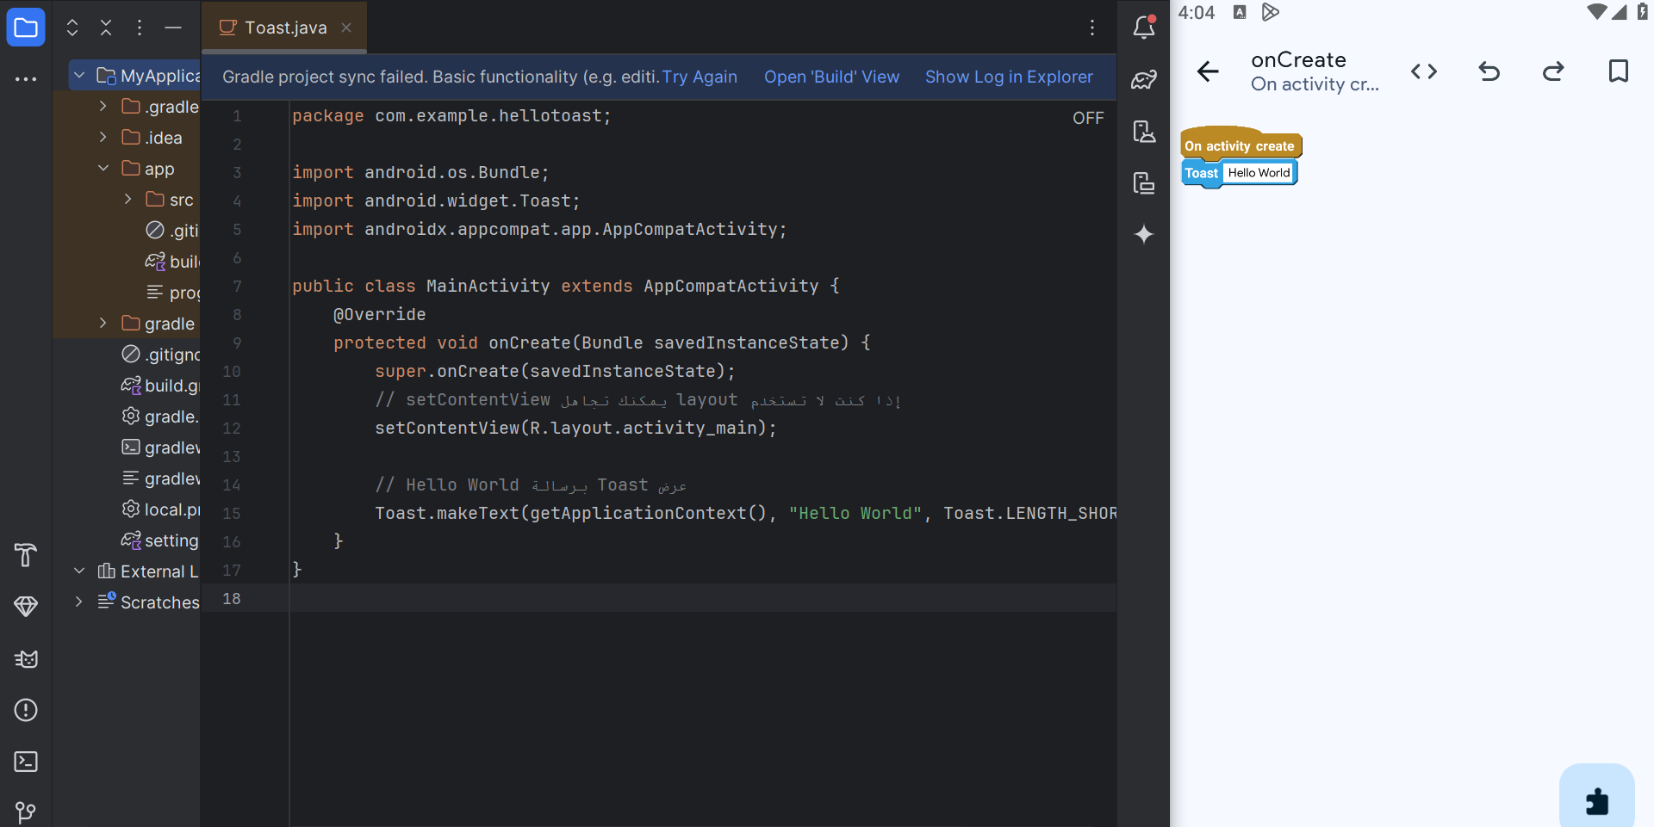1654x827 pixels.
Task: Expand the .gradle folder
Action: coord(103,107)
